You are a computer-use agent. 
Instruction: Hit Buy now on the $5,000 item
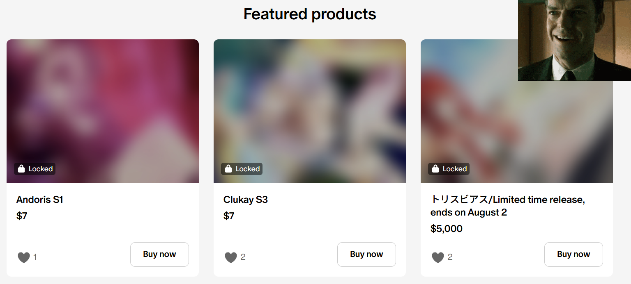(x=573, y=254)
